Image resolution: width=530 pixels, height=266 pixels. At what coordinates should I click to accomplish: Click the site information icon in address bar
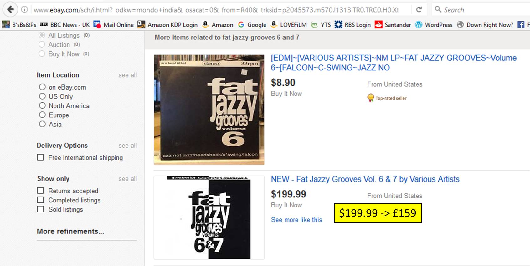tap(24, 9)
